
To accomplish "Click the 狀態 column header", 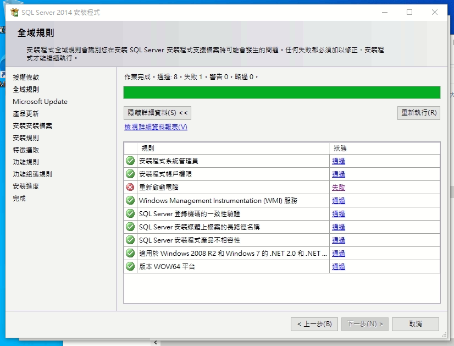I will point(385,149).
